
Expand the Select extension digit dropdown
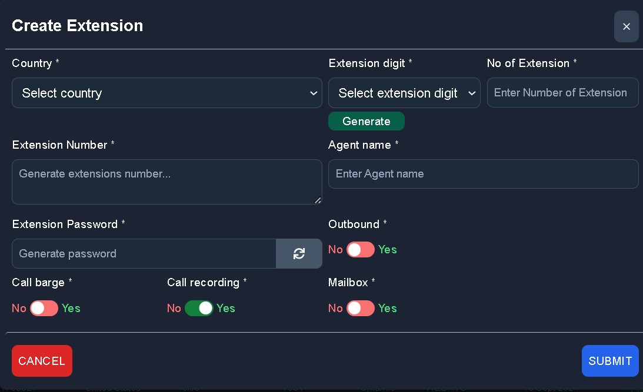pos(404,93)
